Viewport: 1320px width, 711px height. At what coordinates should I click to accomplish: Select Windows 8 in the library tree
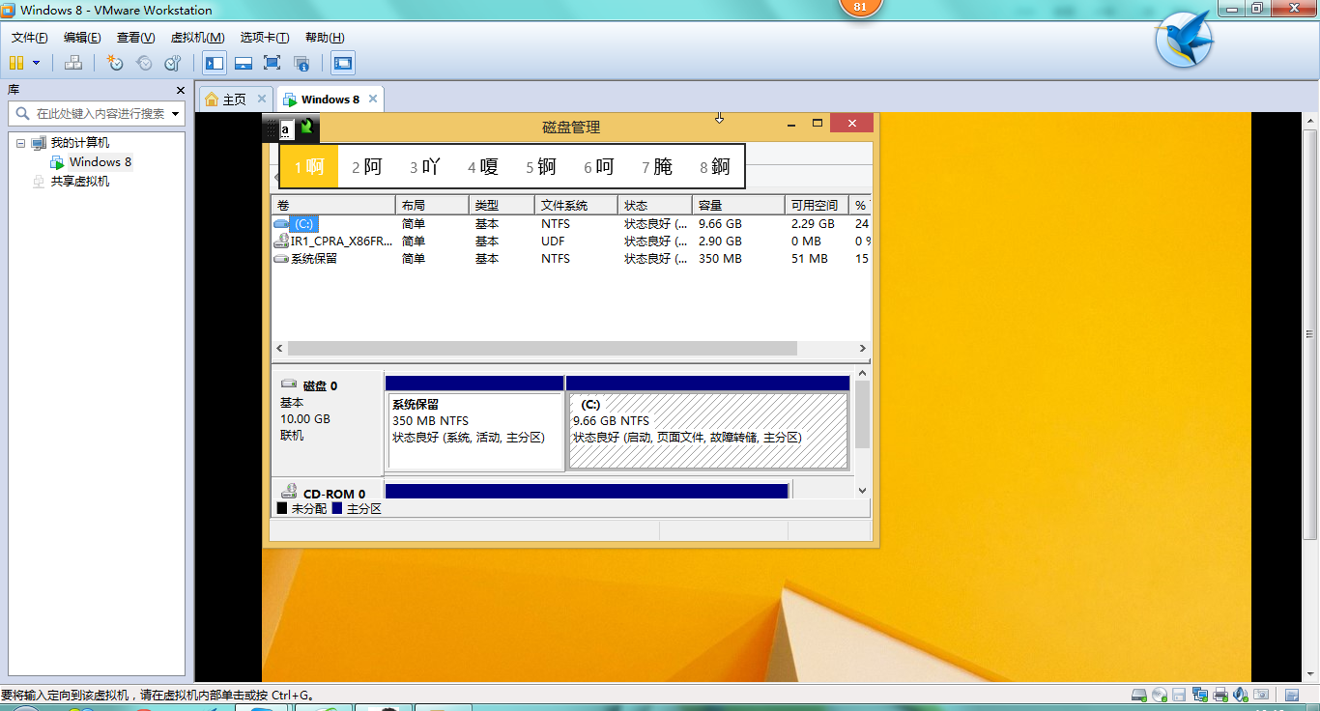100,162
